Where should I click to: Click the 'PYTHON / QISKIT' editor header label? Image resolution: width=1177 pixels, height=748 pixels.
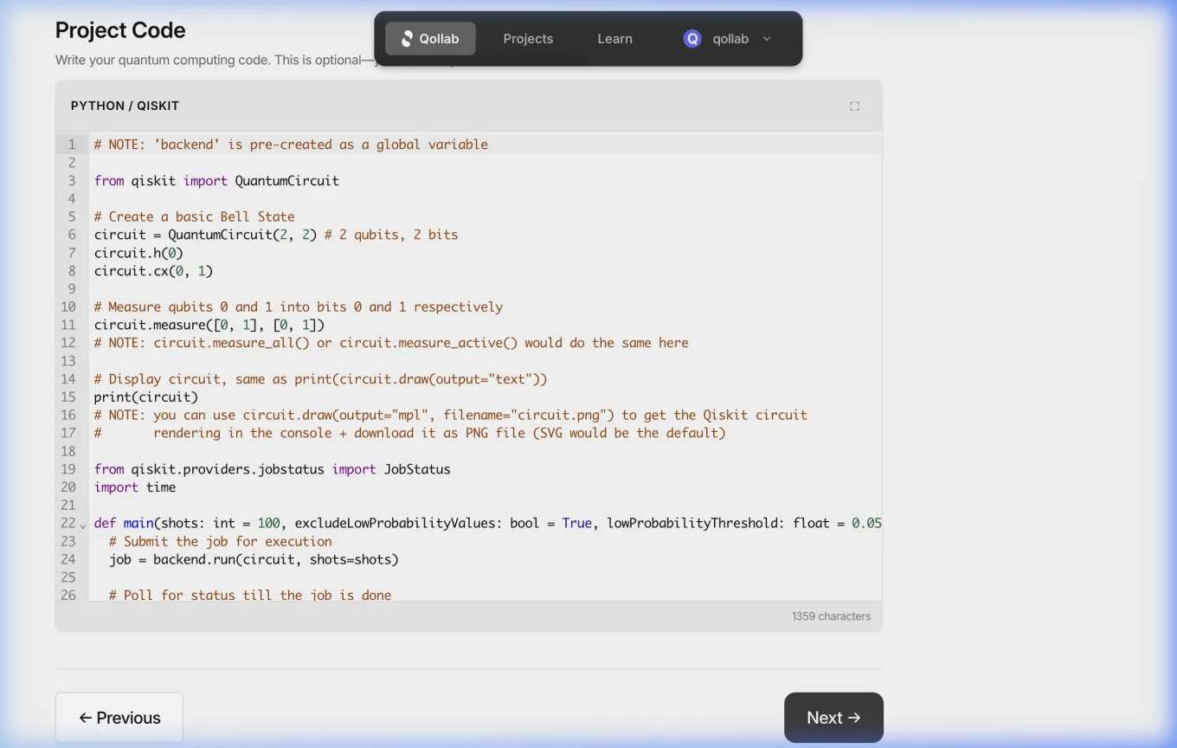[125, 106]
